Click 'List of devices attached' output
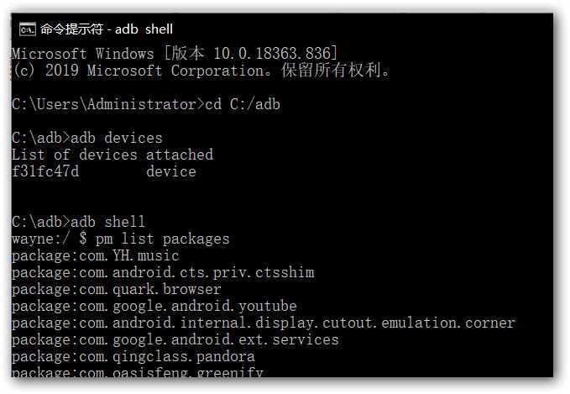570x394 pixels. 112,155
